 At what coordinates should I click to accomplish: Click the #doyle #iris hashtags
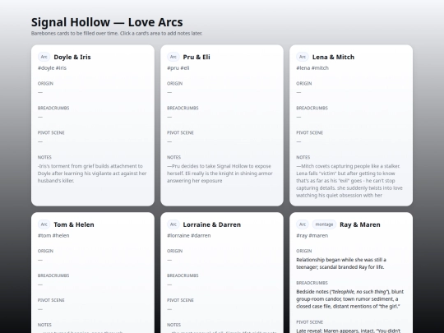[x=52, y=68]
